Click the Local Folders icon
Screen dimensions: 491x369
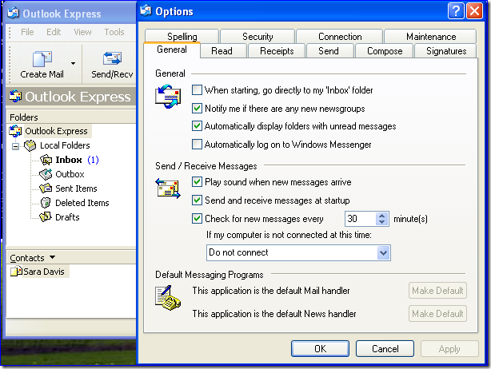click(x=30, y=145)
